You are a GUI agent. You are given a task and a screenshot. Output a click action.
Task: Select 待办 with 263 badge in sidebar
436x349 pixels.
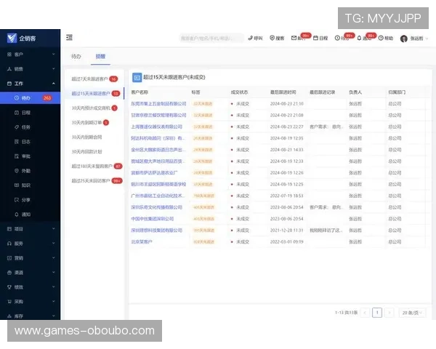coord(30,98)
